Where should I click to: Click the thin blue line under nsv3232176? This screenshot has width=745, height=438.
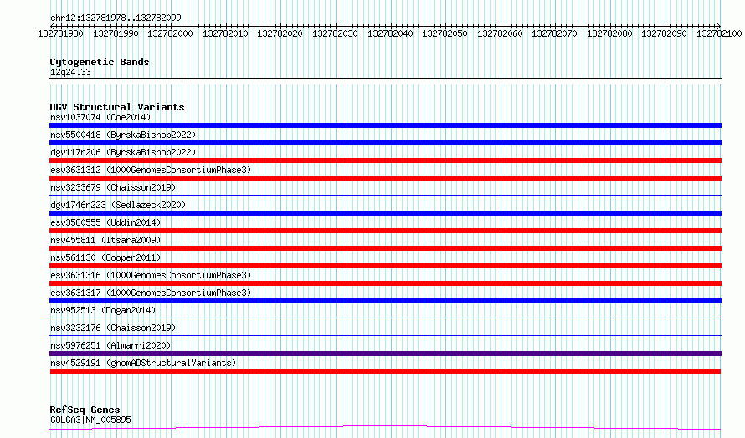385,335
